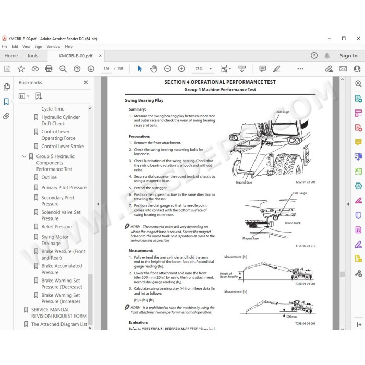Open more tools ellipsis

click(x=300, y=69)
